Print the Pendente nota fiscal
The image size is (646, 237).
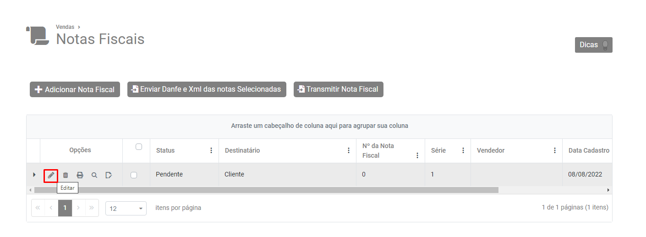[80, 175]
